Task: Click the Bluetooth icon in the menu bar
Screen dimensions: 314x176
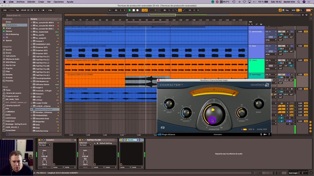Action: [239, 2]
